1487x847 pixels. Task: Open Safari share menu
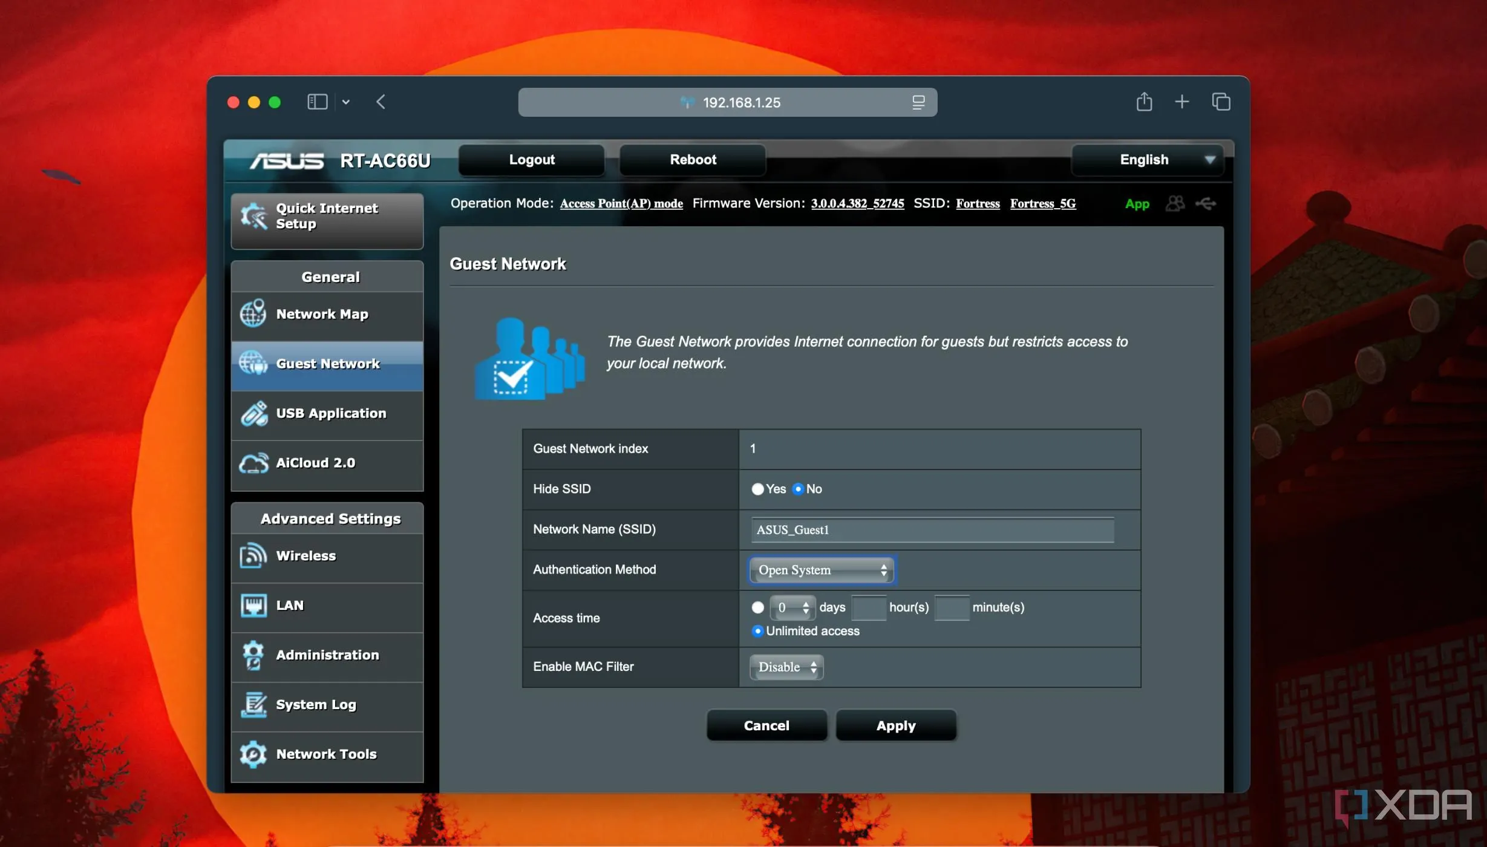pos(1143,102)
